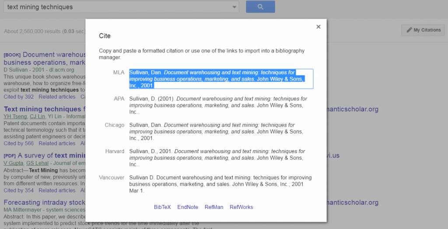Click the 'text mining techniques' search field
Image resolution: width=448 pixels, height=229 pixels.
tap(118, 7)
